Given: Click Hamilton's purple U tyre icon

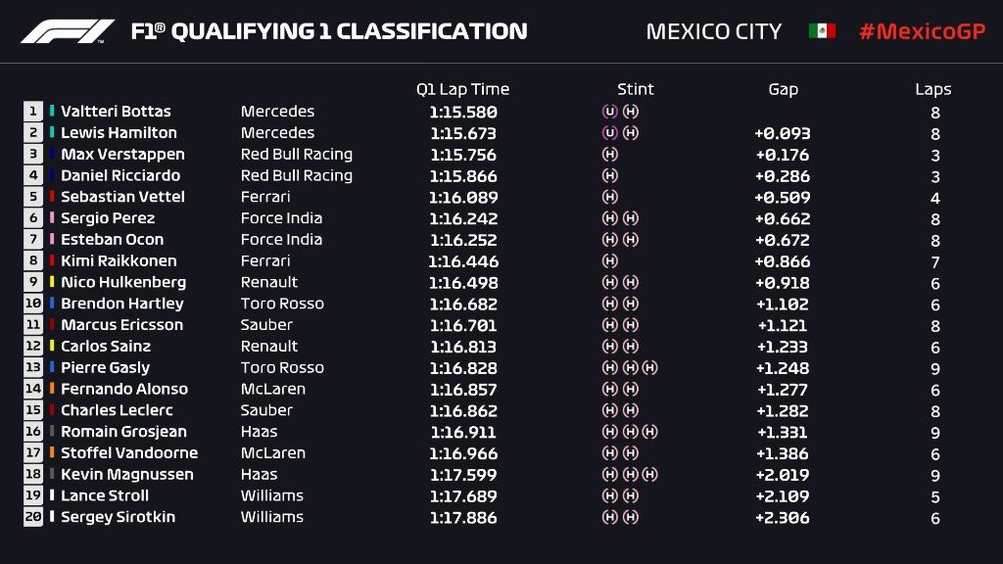Looking at the screenshot, I should pyautogui.click(x=609, y=133).
